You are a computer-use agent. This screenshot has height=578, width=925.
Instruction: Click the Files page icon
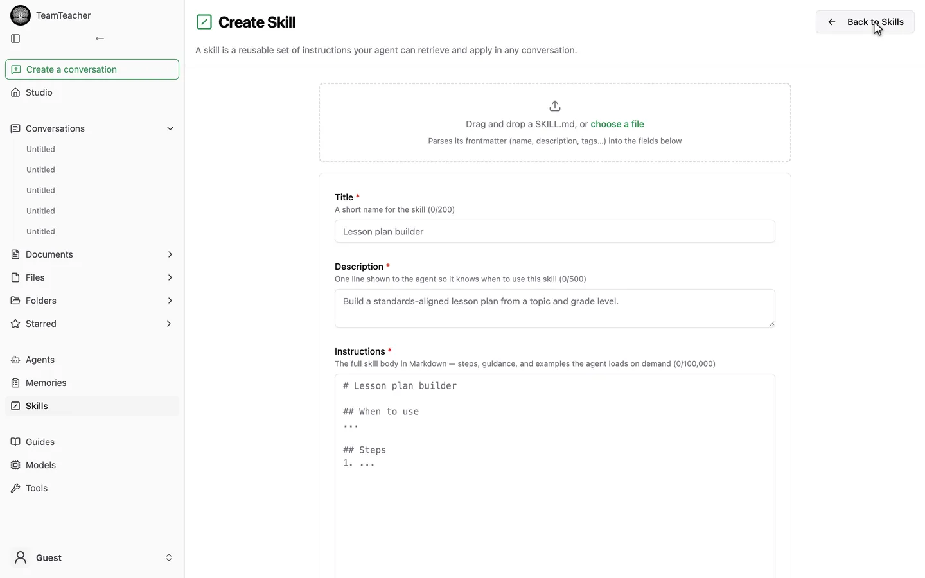15,277
